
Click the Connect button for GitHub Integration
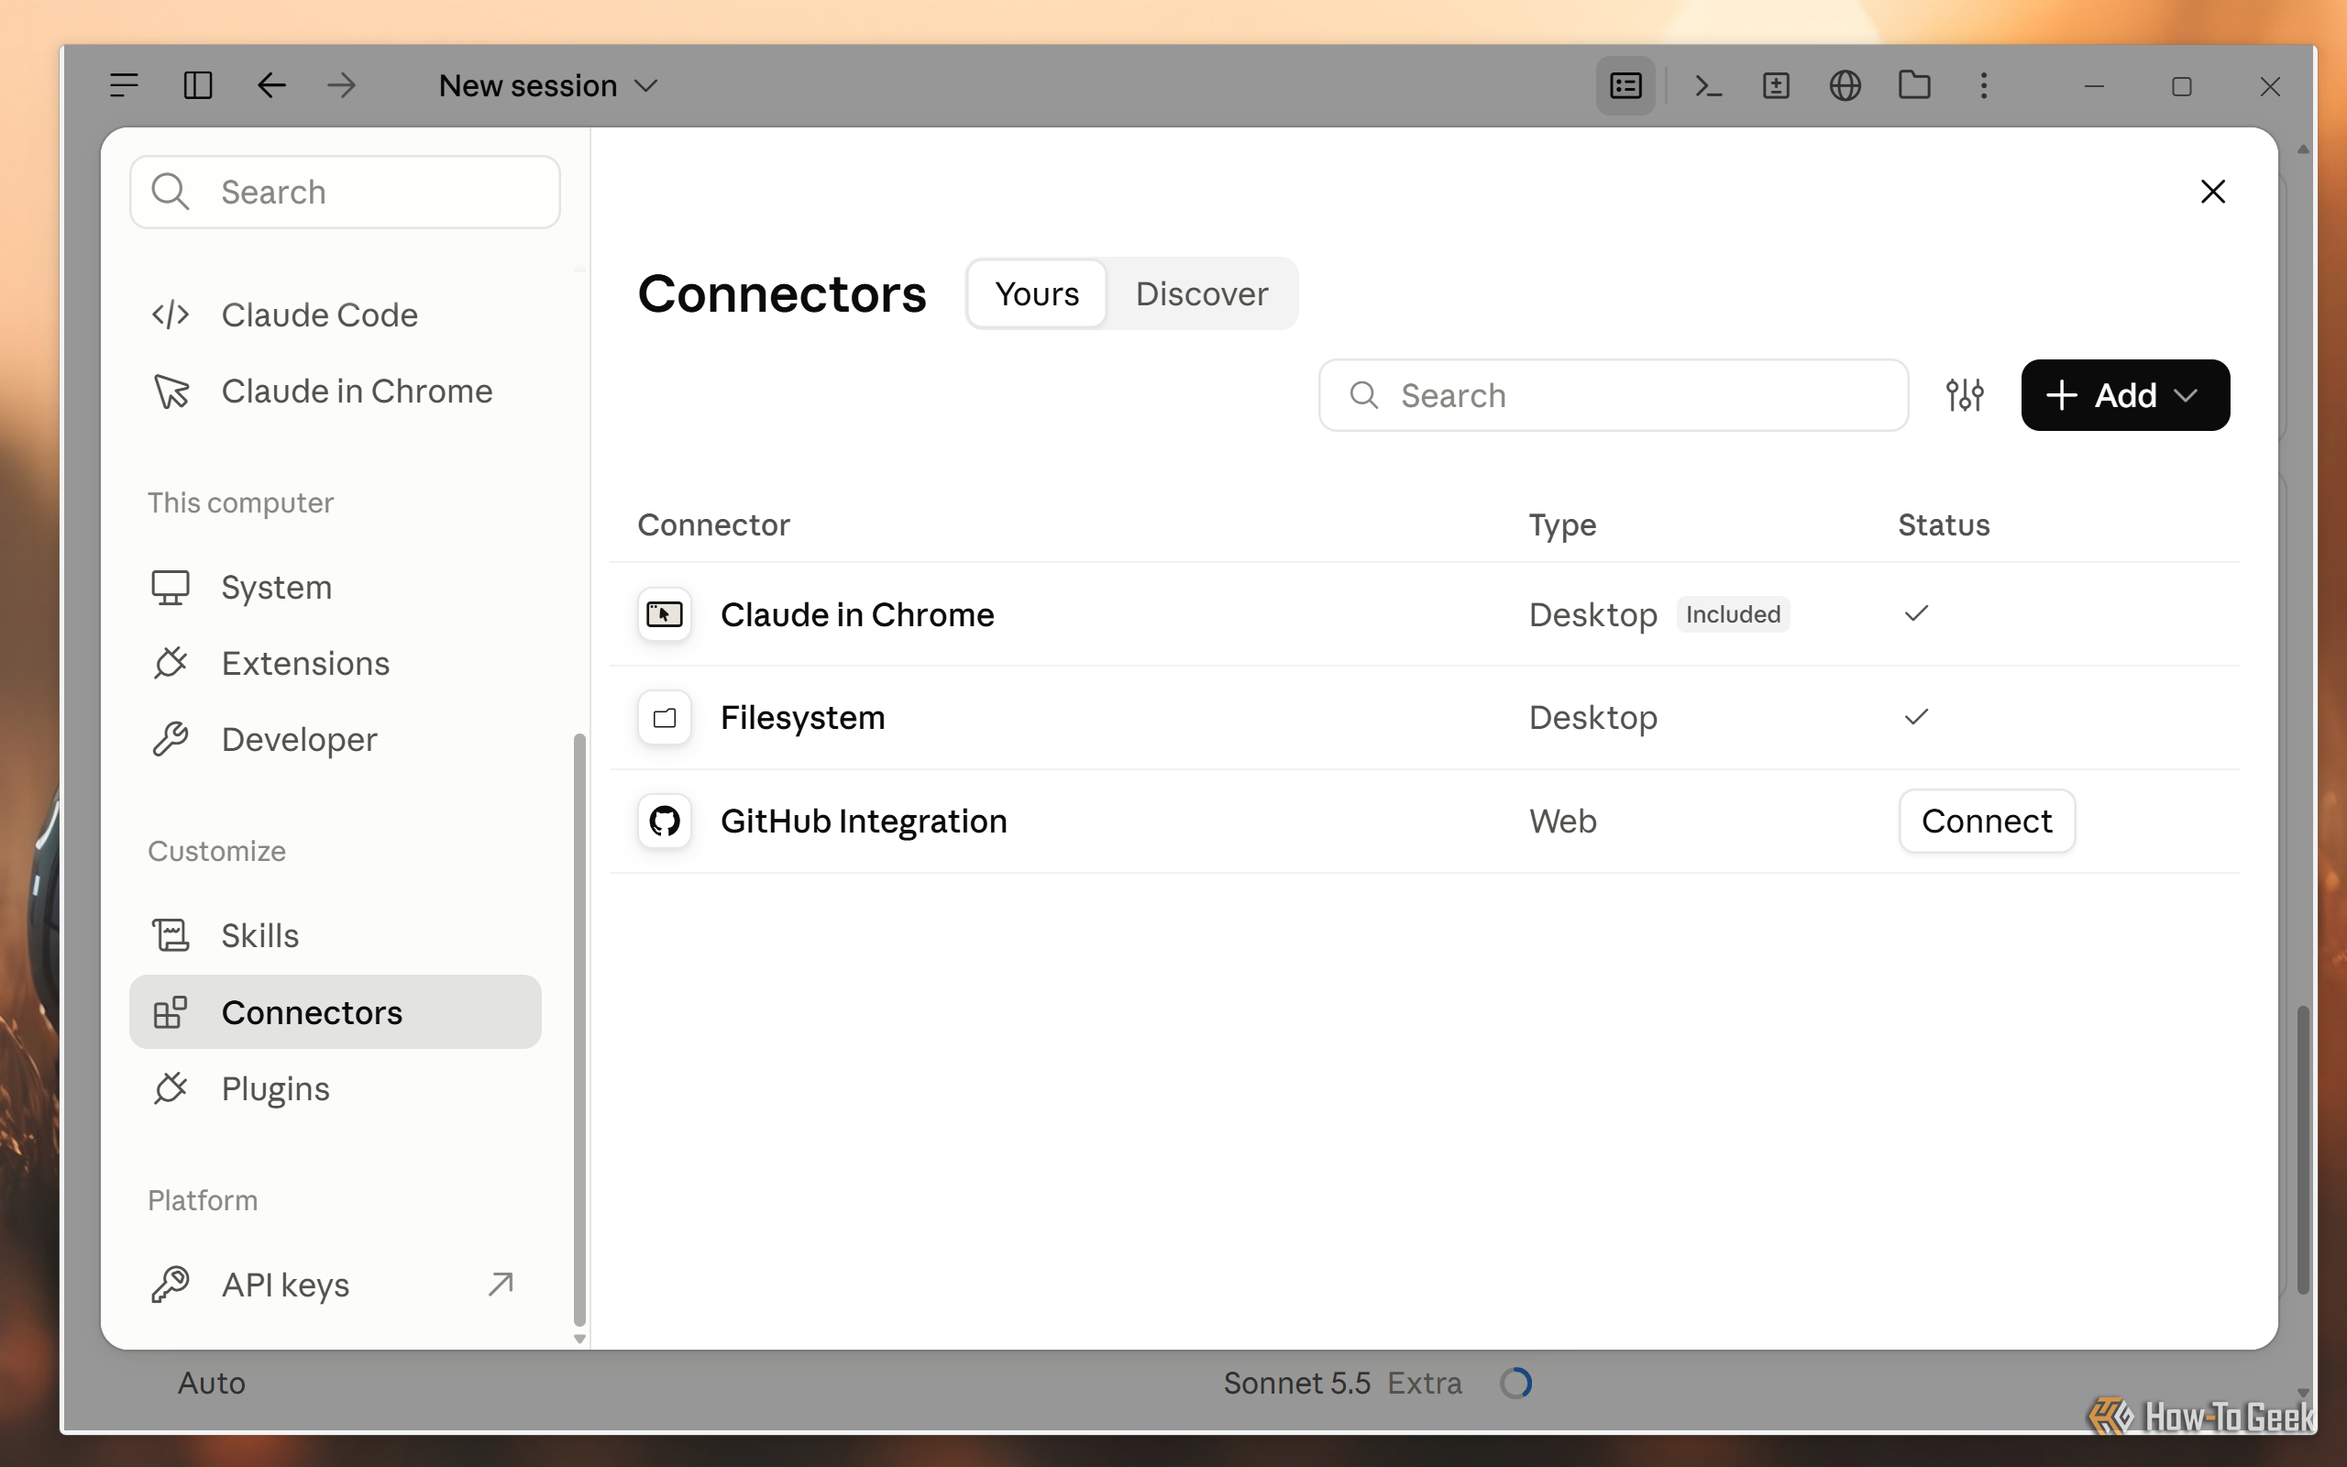click(x=1986, y=821)
